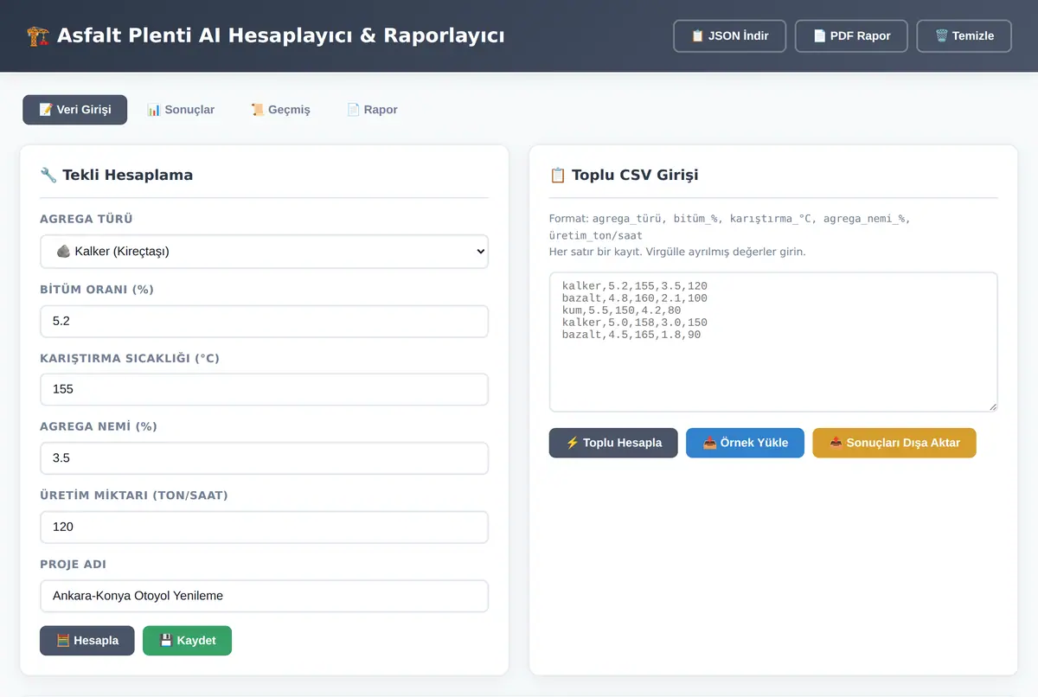Go to the Rapor tab
The width and height of the screenshot is (1038, 697).
click(372, 110)
